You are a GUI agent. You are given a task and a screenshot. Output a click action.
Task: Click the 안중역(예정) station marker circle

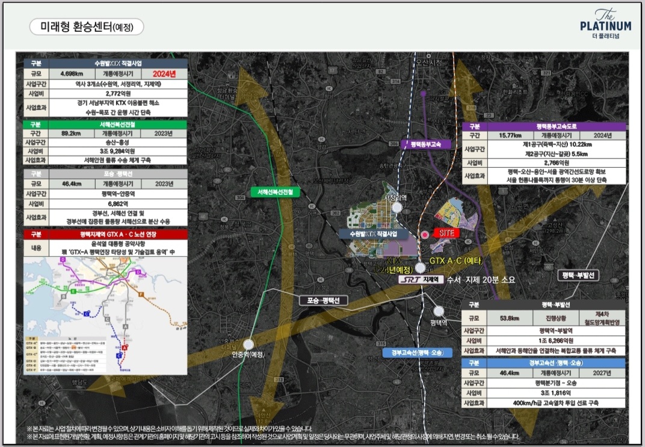click(248, 344)
